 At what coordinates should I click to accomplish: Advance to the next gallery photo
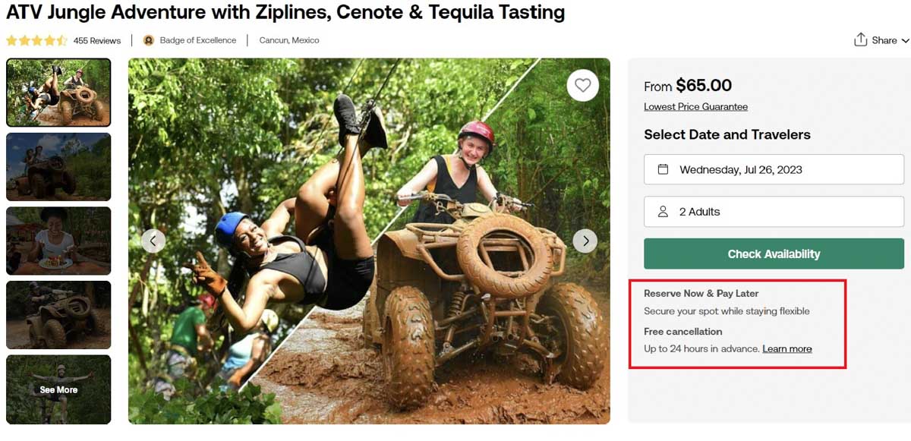coord(585,241)
